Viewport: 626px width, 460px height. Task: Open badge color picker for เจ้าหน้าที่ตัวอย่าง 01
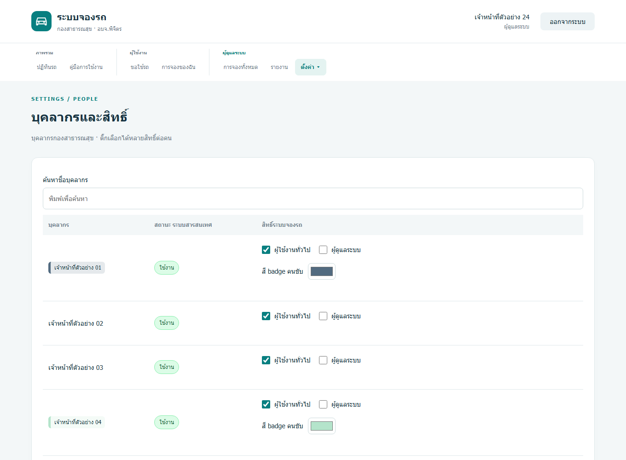322,271
